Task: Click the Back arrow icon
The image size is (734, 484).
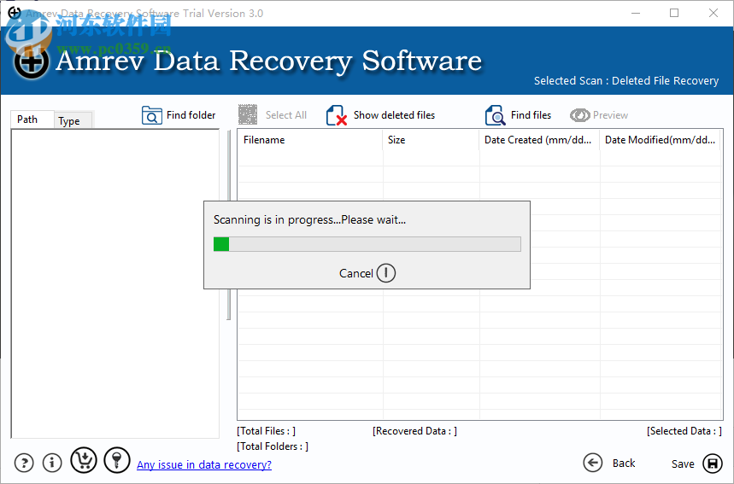Action: pyautogui.click(x=593, y=463)
